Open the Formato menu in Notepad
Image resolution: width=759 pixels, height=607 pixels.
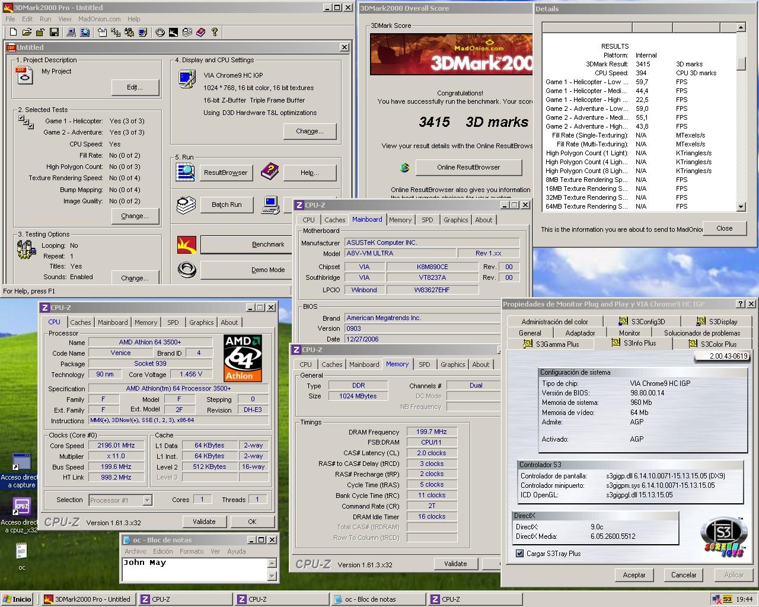[x=192, y=551]
